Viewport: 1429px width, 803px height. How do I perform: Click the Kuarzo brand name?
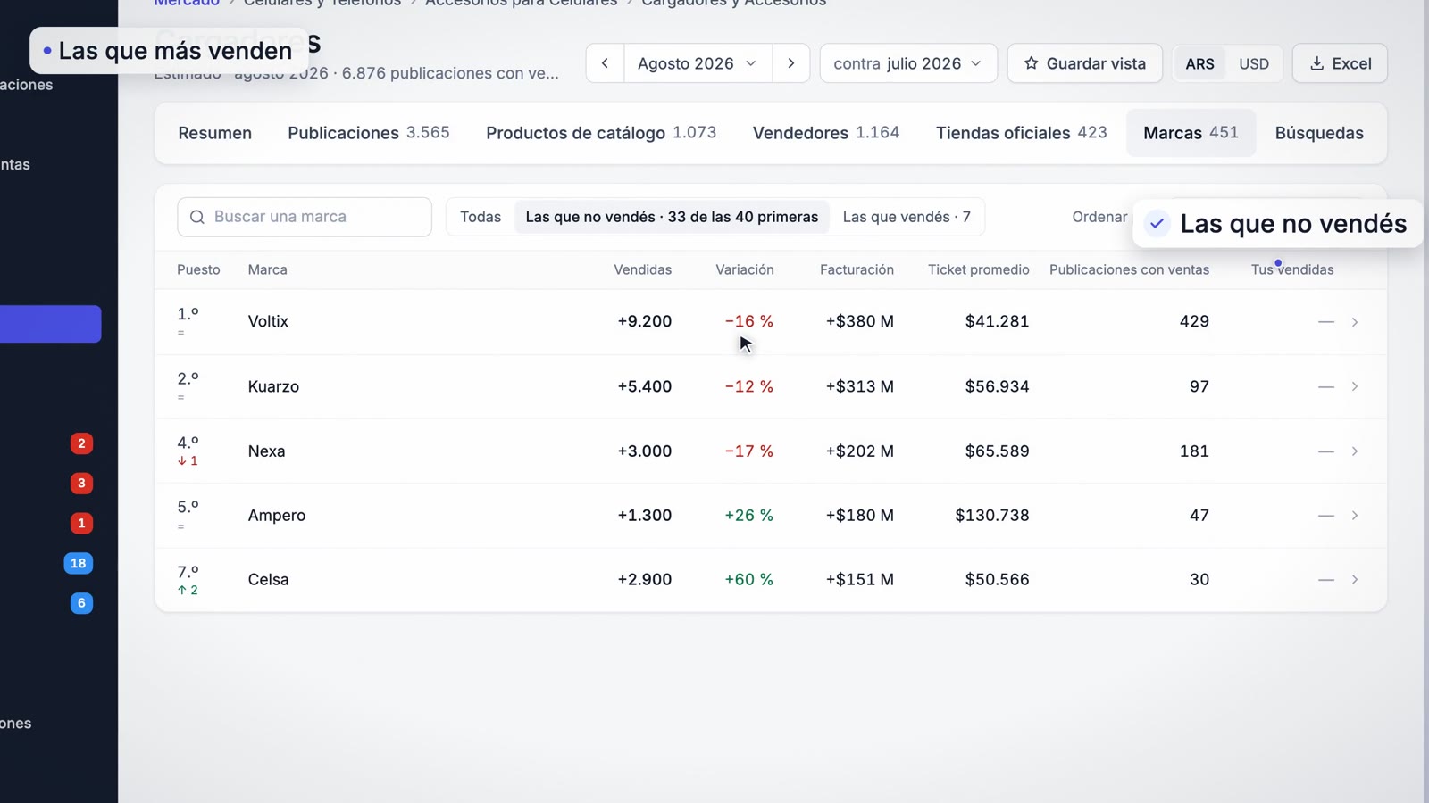tap(273, 386)
